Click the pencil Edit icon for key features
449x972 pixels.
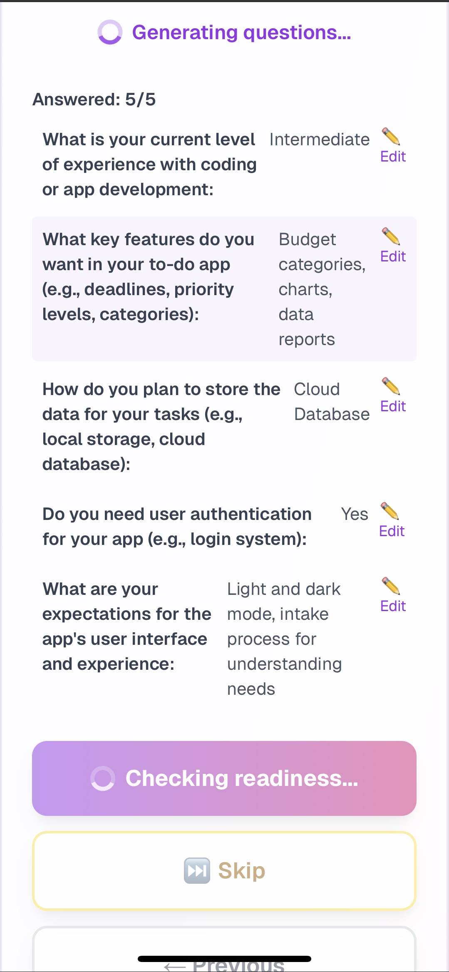coord(392,237)
